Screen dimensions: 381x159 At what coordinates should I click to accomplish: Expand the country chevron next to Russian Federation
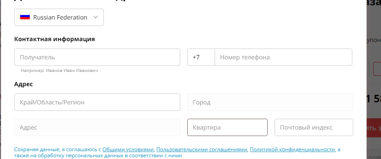click(96, 17)
